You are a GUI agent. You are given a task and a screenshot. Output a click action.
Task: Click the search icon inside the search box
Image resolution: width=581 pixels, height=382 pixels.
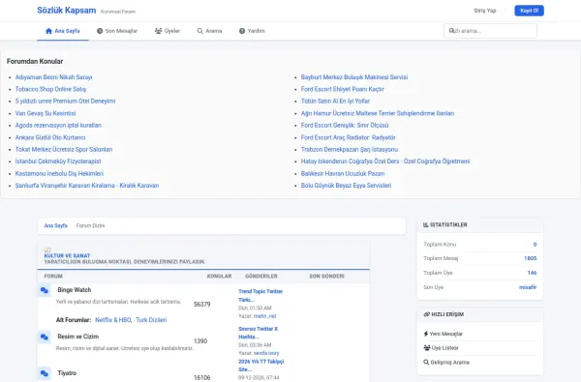tap(451, 31)
